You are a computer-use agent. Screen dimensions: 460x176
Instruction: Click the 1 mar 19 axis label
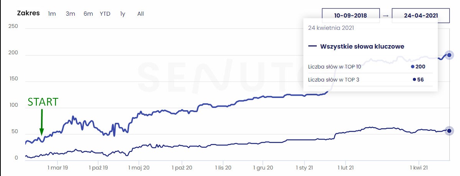(58, 167)
